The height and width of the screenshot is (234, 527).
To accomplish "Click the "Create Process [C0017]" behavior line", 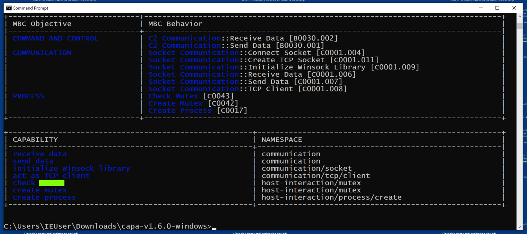I will 198,111.
